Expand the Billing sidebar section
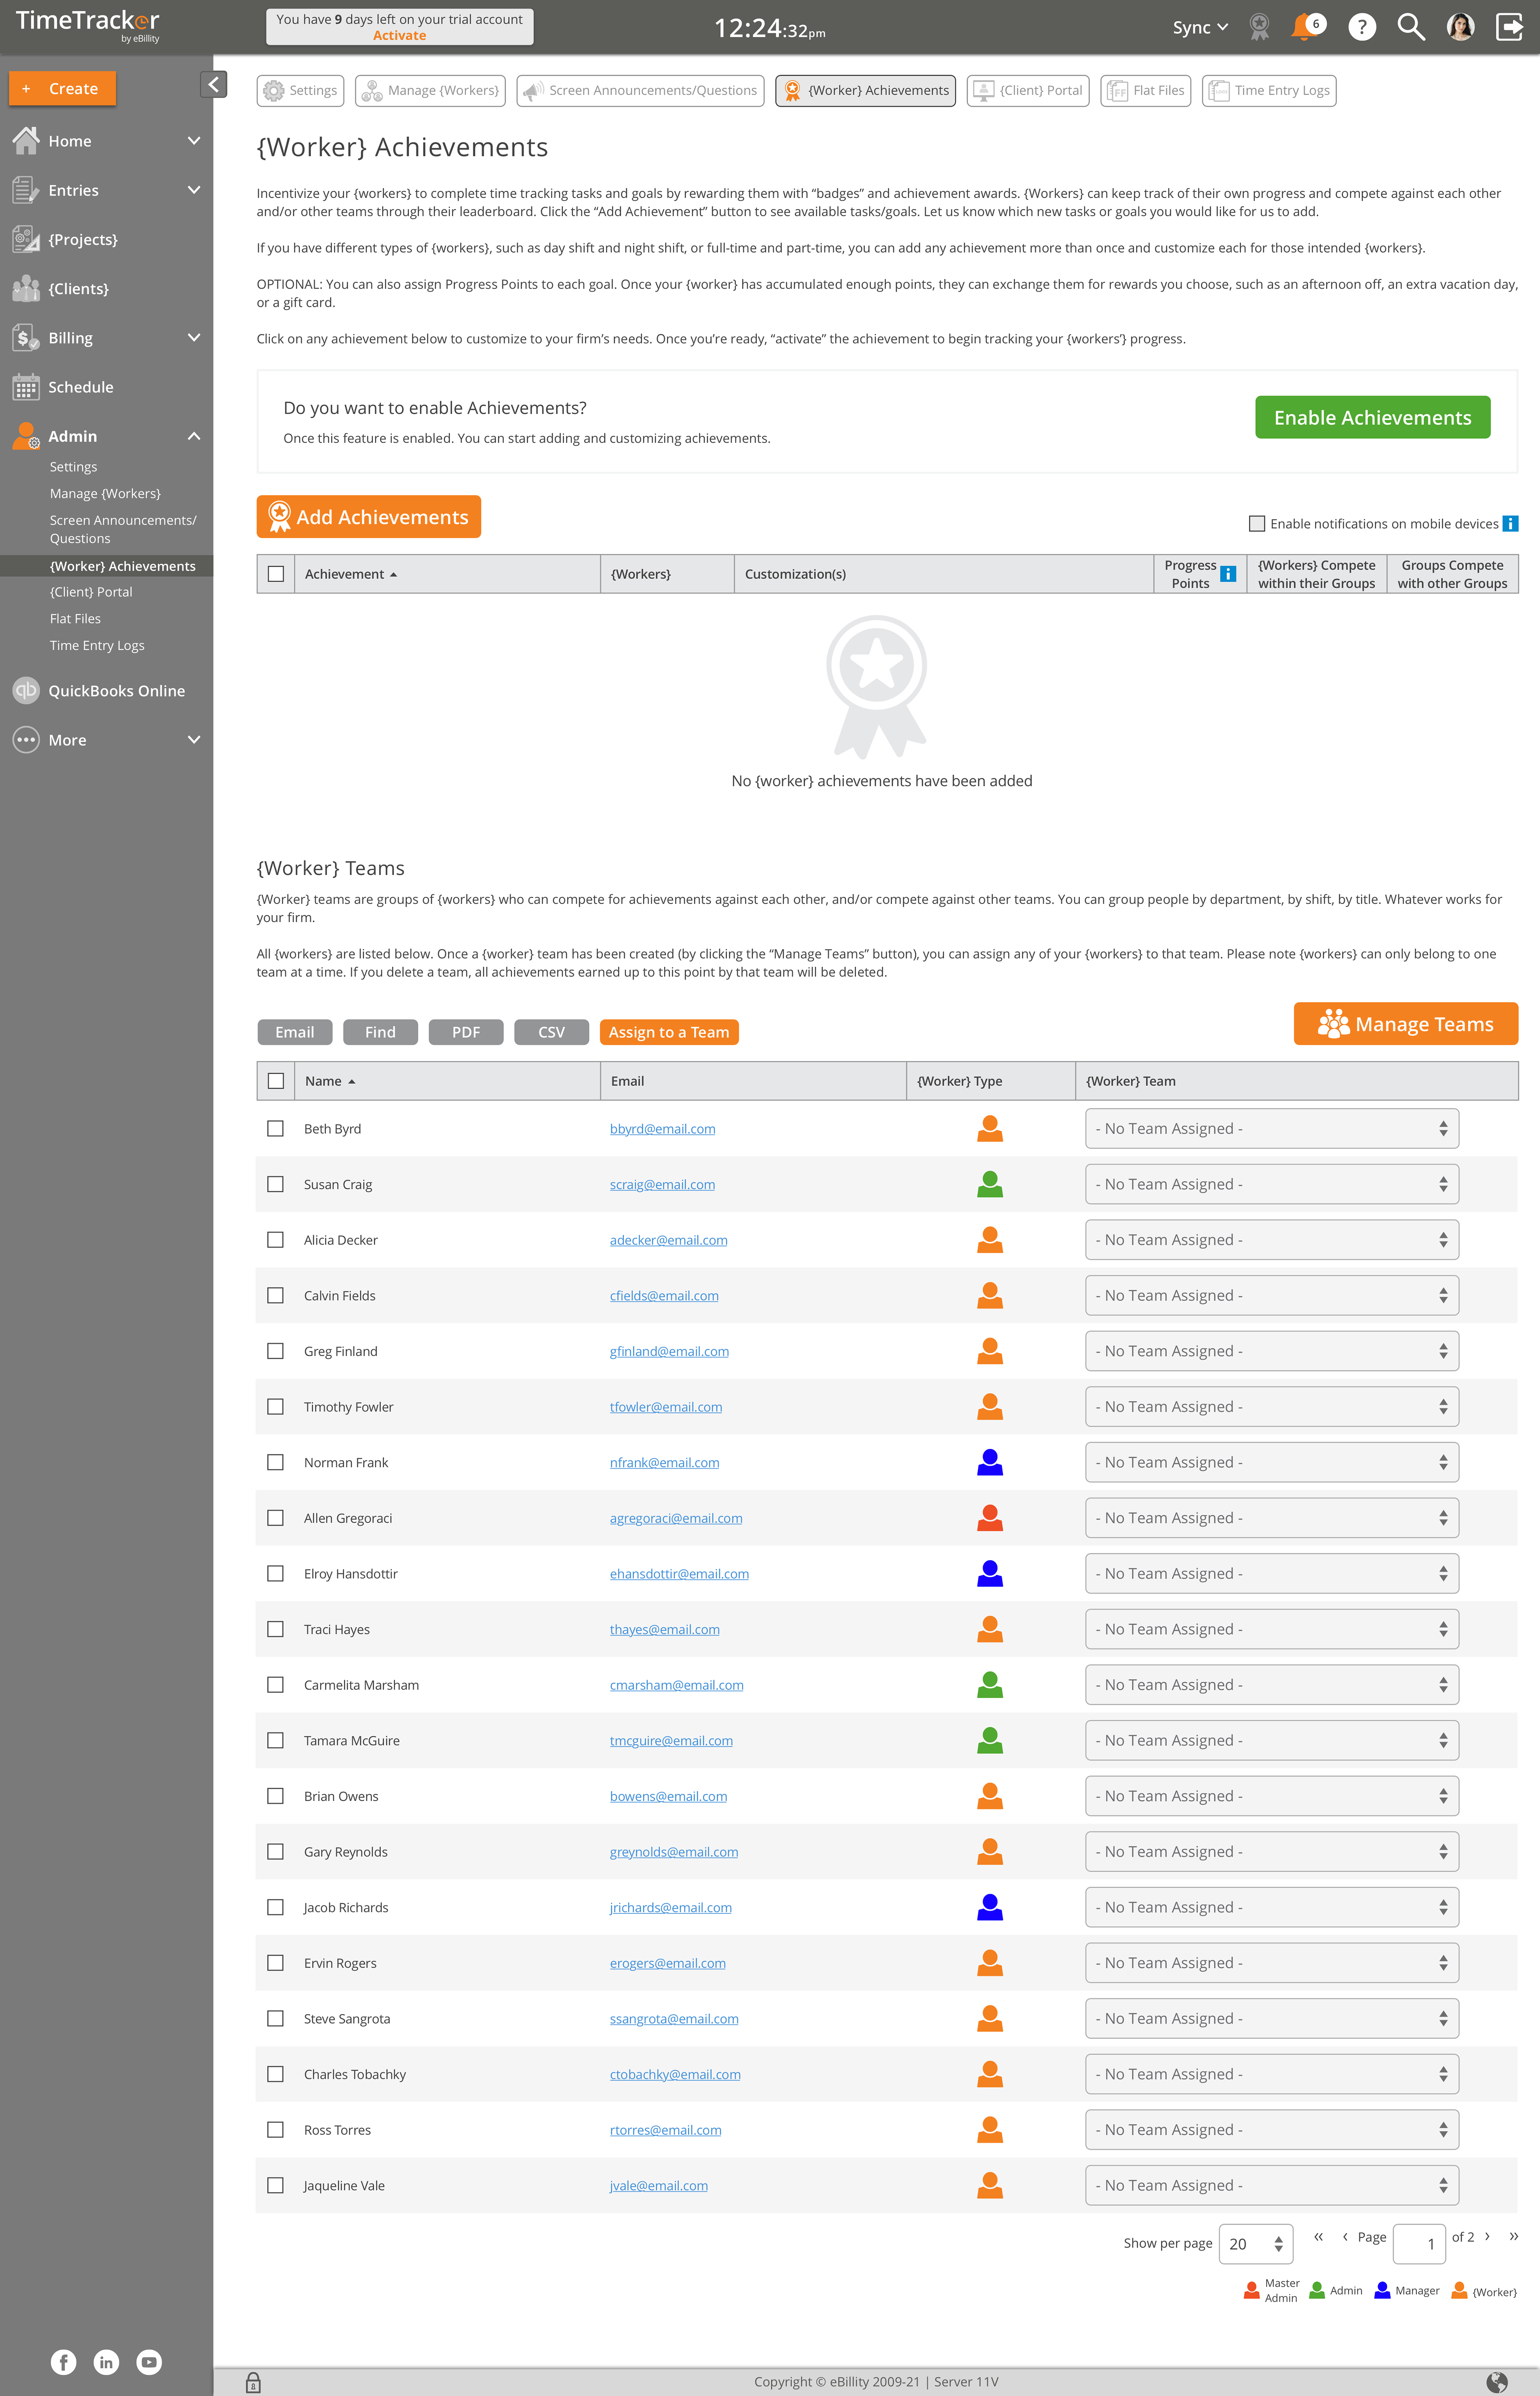 pos(194,338)
